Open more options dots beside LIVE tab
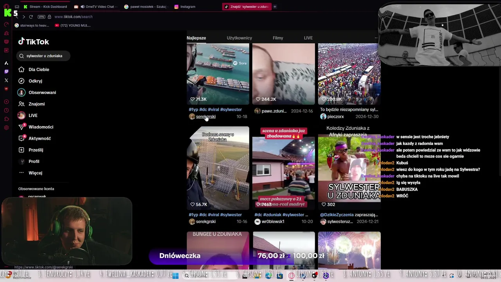Screen dimensions: 501x282 376,38
